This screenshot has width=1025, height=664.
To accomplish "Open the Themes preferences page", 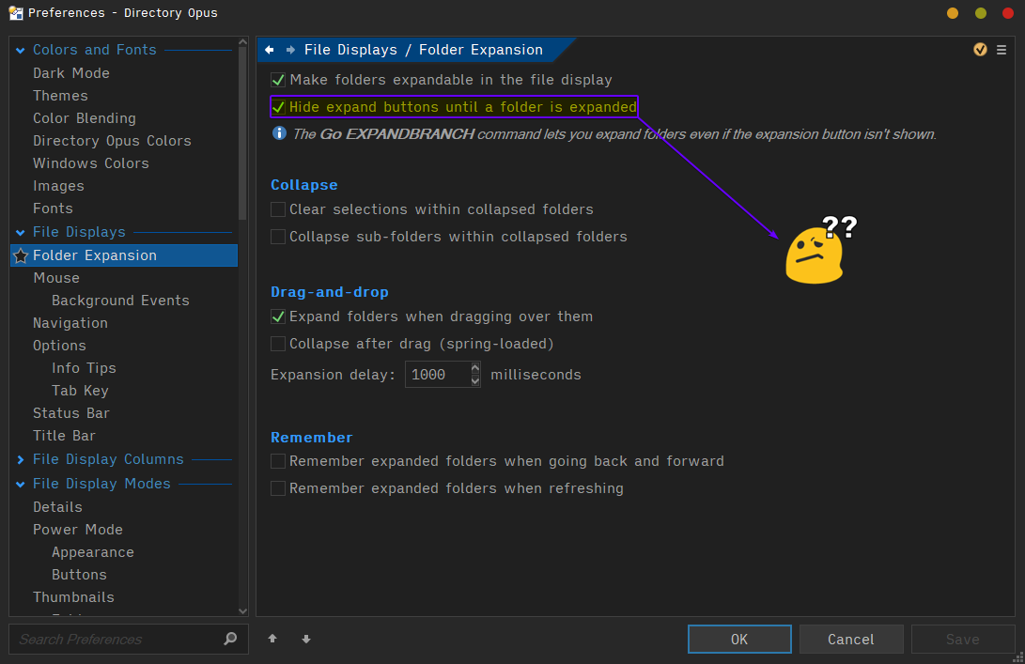I will tap(60, 96).
